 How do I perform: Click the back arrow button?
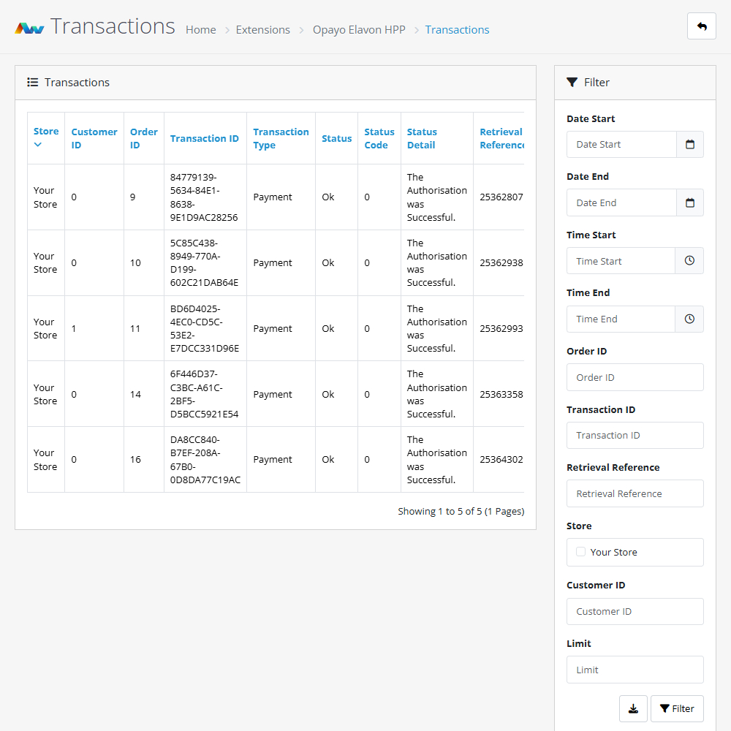(701, 26)
